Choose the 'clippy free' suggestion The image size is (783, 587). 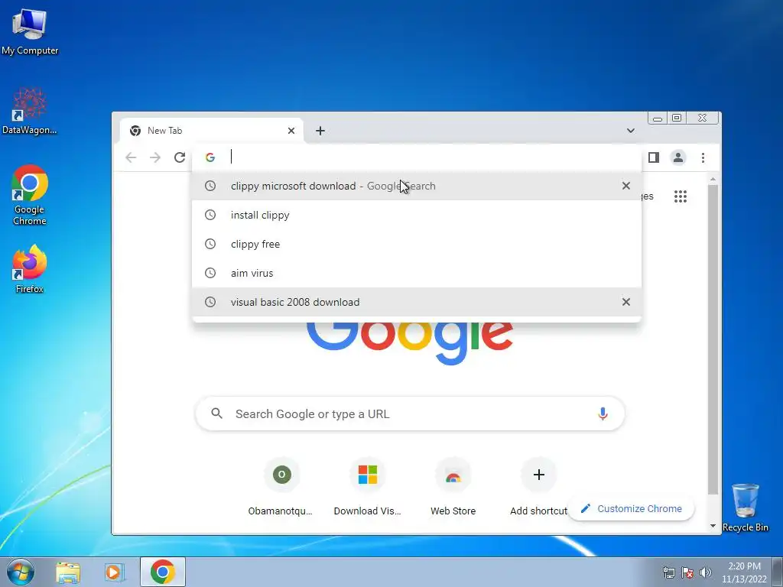[x=417, y=244]
